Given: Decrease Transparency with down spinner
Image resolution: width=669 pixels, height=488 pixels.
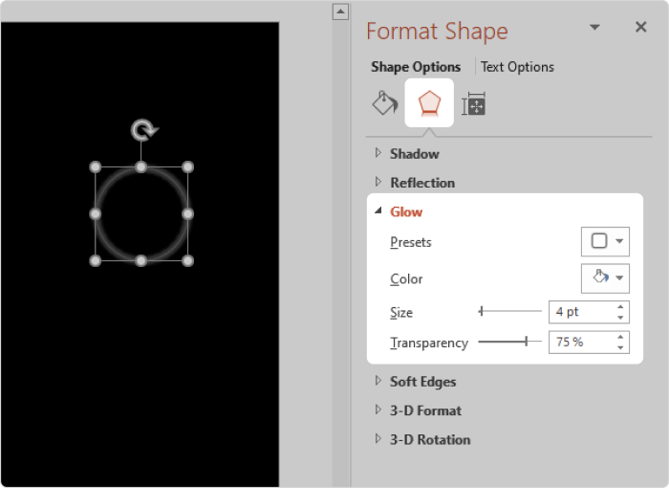Looking at the screenshot, I should (620, 347).
